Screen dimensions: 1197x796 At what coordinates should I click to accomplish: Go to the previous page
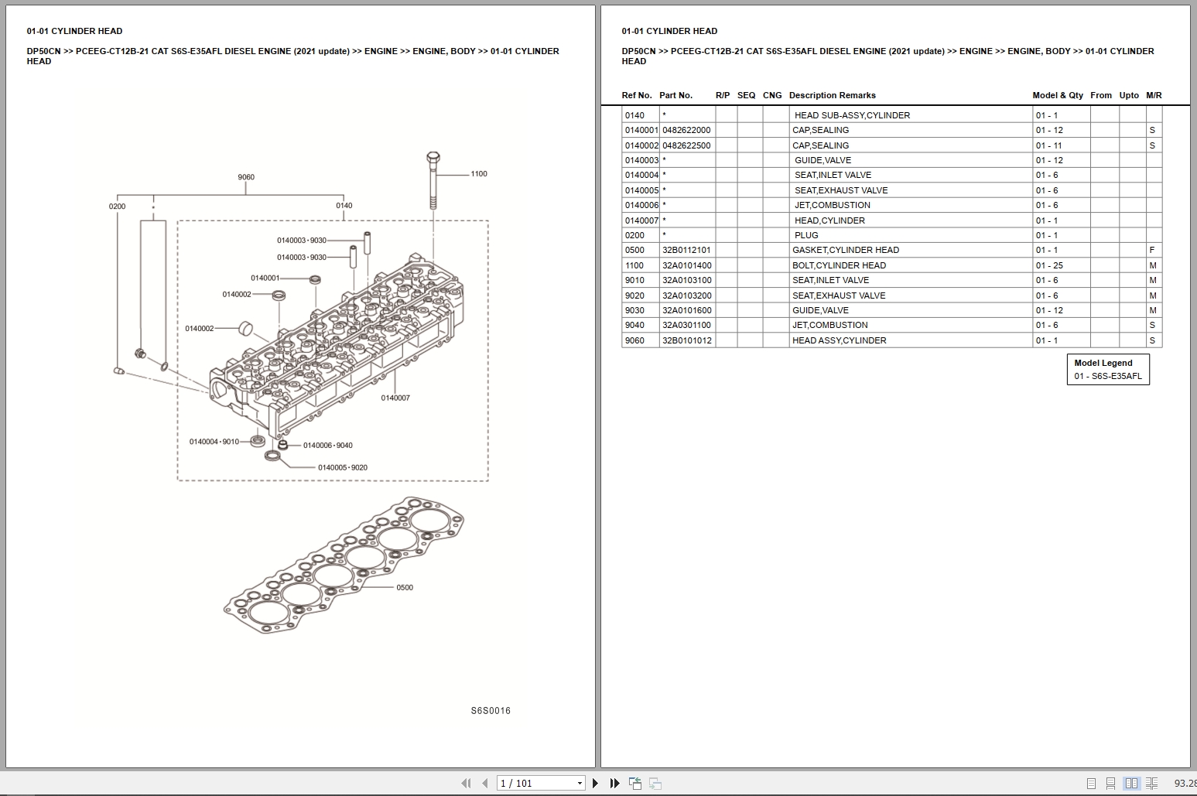(485, 783)
